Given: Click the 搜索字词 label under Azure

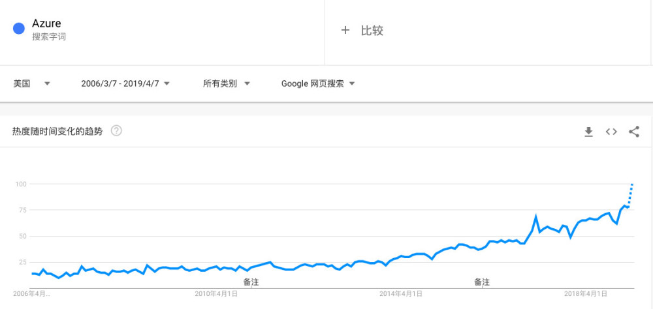Looking at the screenshot, I should click(49, 37).
